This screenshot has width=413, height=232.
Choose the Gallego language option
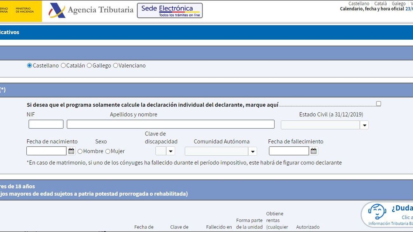(x=89, y=66)
